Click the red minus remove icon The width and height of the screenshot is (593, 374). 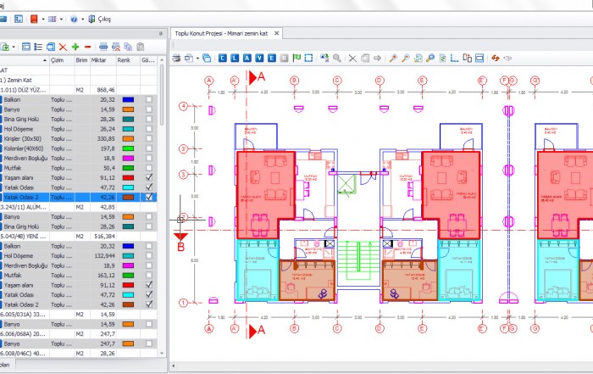point(88,47)
